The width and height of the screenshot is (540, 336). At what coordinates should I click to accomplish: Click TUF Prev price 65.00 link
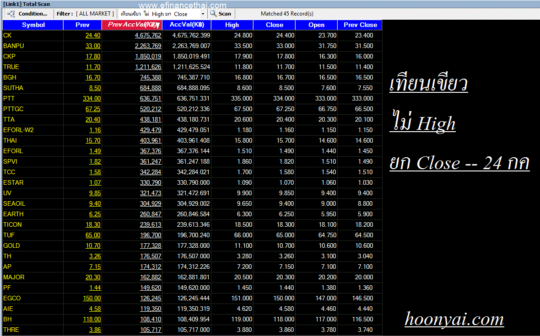(x=93, y=235)
